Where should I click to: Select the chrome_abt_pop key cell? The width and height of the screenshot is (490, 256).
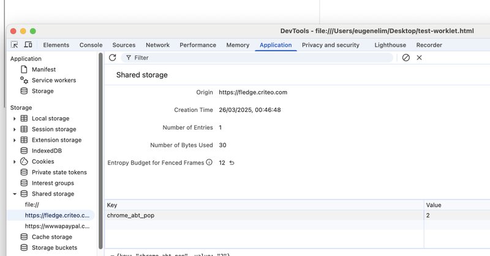[x=264, y=215]
